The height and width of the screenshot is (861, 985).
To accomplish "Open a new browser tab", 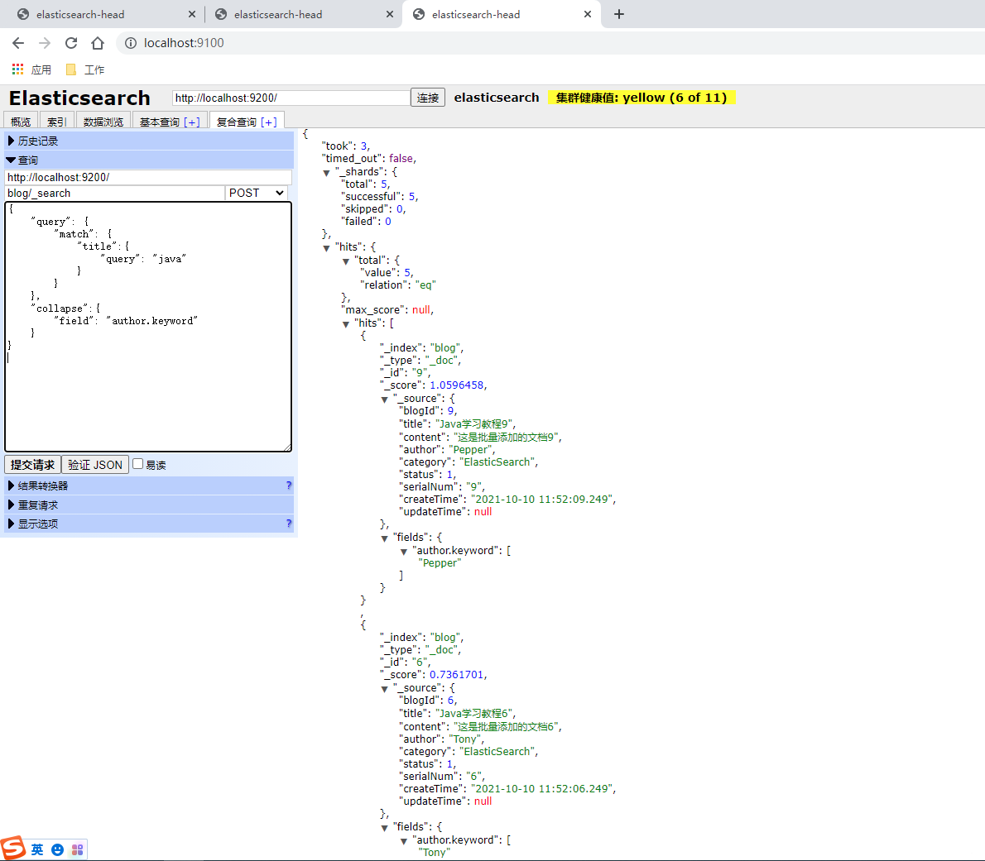I will point(619,14).
